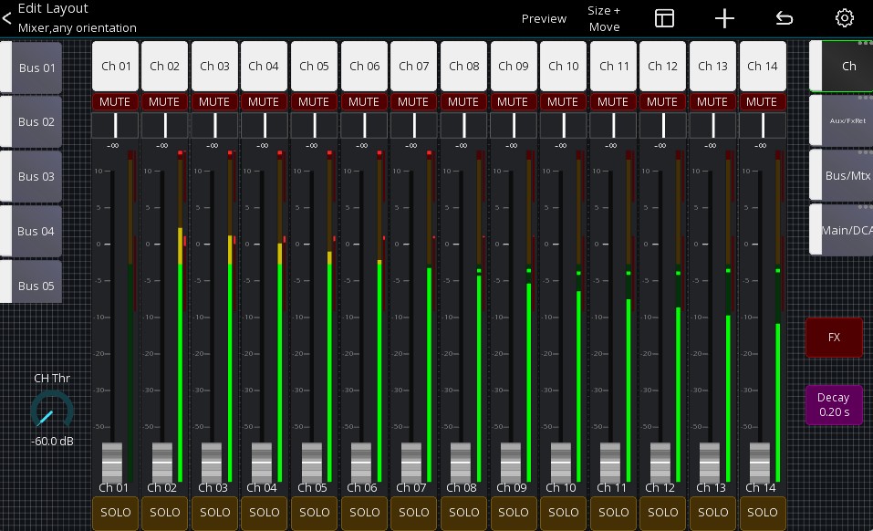
Task: Open settings gear icon
Action: (x=844, y=18)
